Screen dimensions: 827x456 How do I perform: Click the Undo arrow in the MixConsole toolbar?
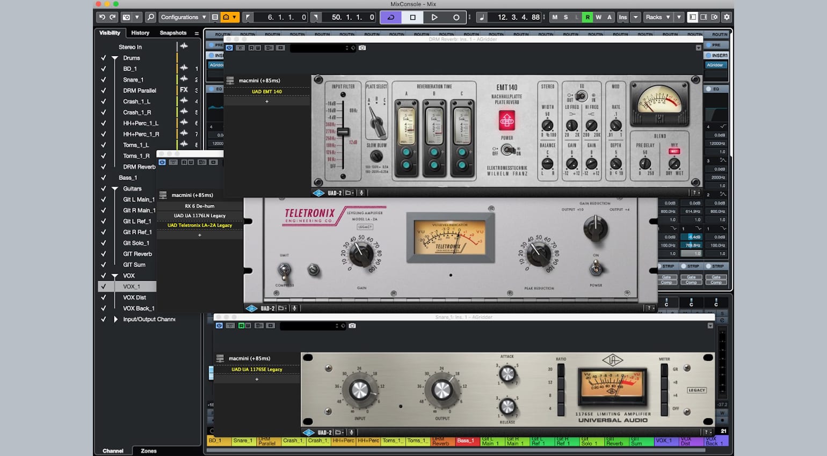102,17
